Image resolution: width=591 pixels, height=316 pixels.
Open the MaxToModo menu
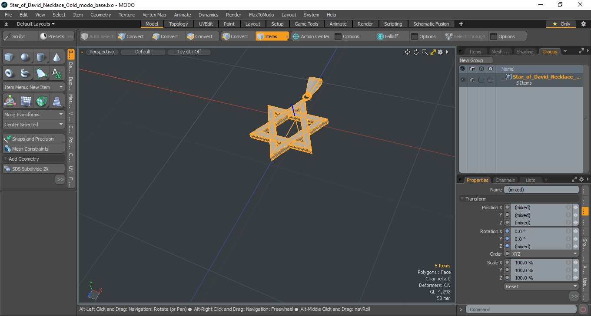tap(261, 15)
